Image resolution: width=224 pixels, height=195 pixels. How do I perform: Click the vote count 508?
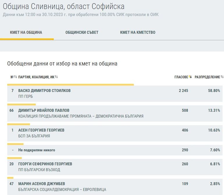coord(185,110)
